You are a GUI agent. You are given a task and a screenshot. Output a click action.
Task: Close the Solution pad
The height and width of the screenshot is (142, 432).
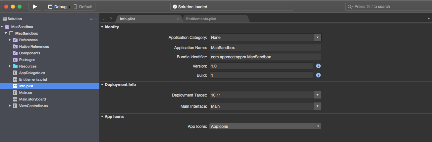click(x=96, y=19)
